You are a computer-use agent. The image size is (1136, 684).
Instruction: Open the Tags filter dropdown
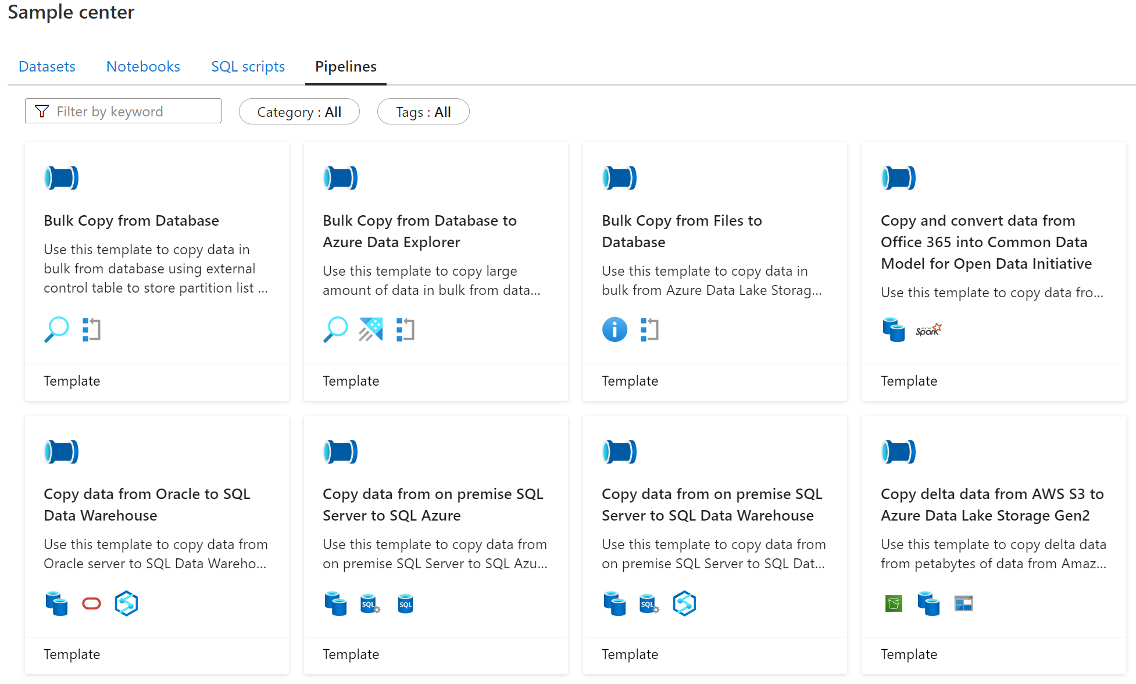[x=423, y=112]
